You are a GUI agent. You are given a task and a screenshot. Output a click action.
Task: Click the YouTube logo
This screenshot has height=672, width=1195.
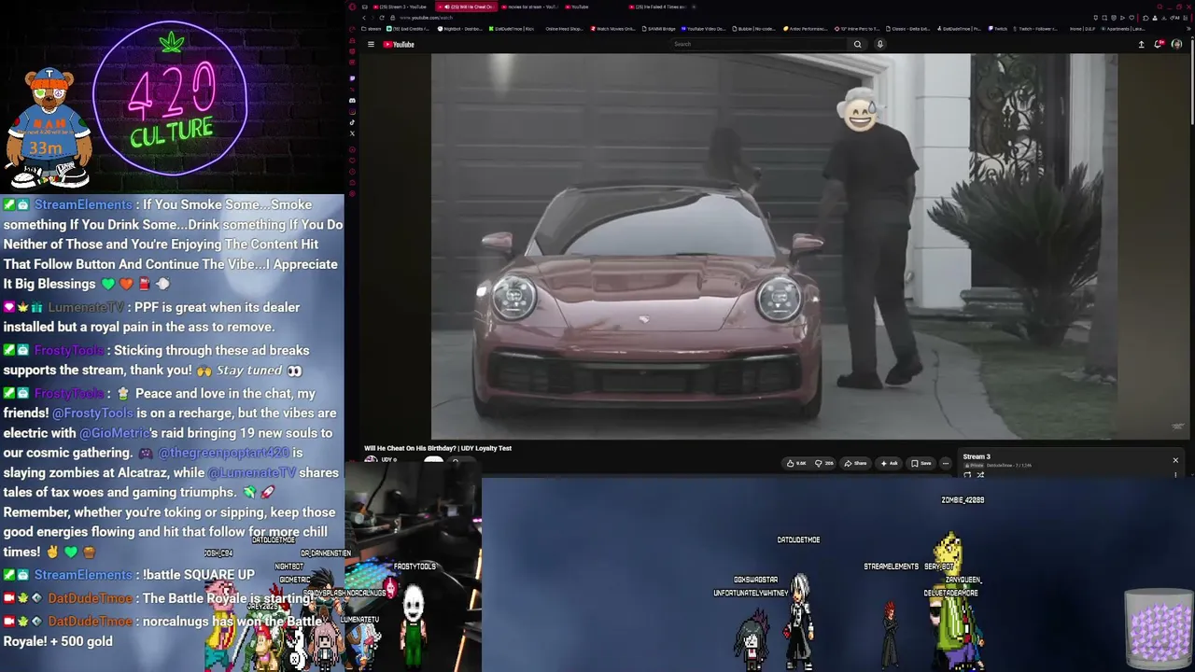(399, 44)
